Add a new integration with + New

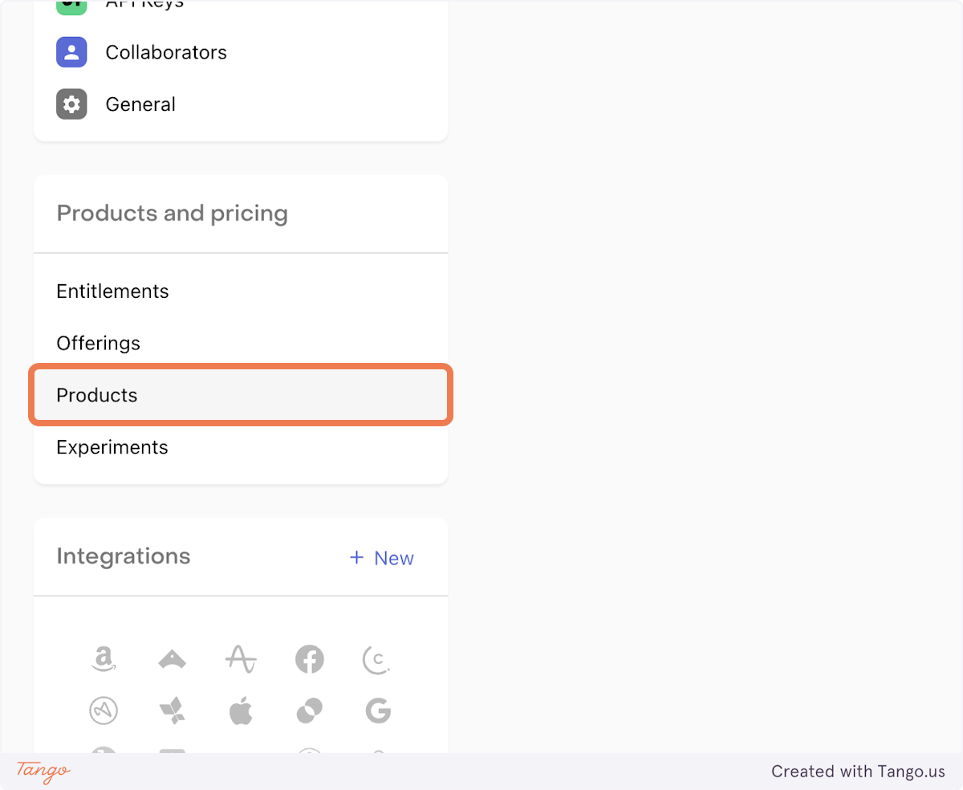click(382, 558)
